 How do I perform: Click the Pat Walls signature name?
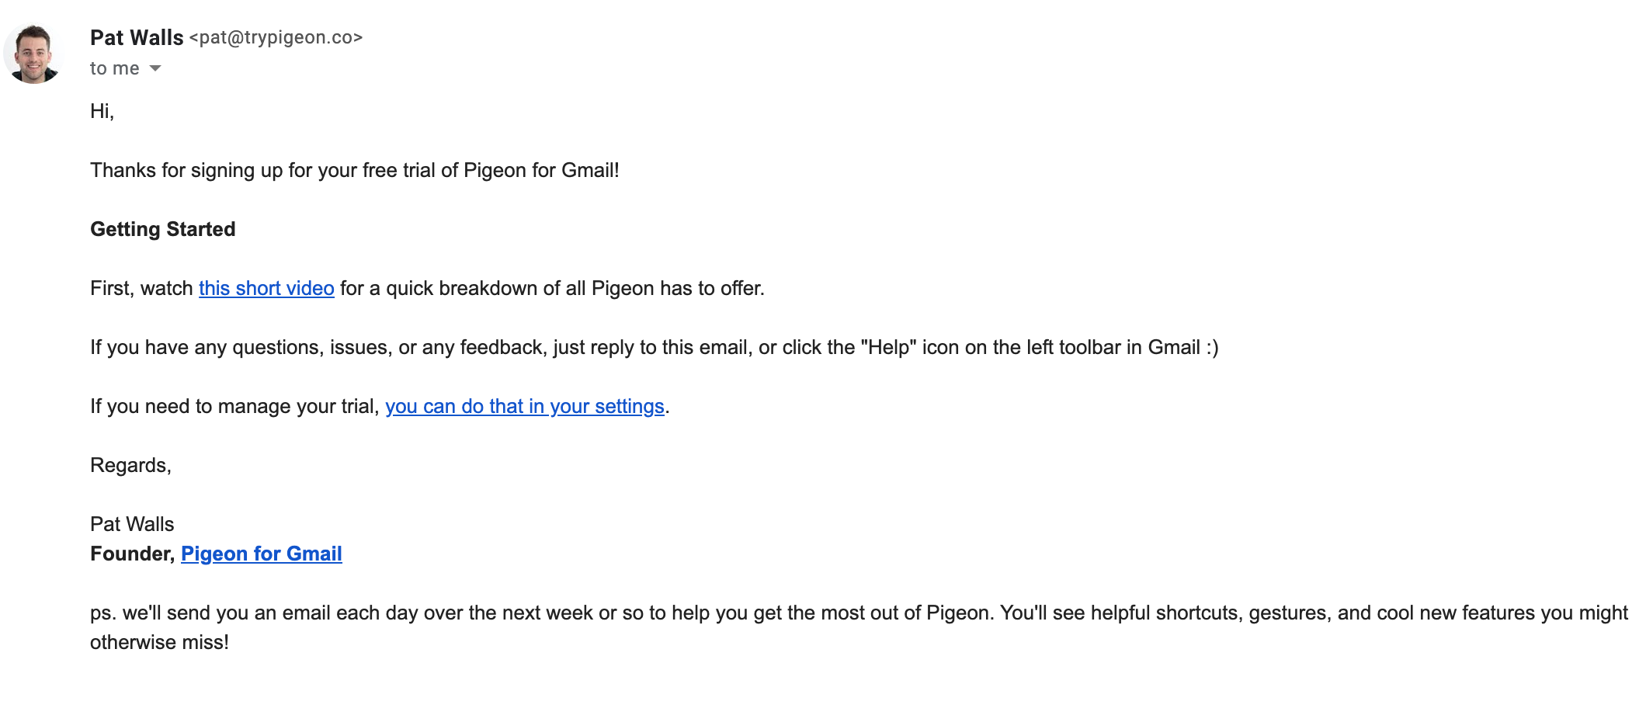click(x=132, y=524)
